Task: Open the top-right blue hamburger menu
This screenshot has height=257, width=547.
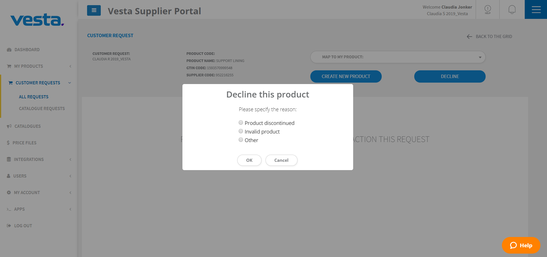Action: tap(536, 9)
